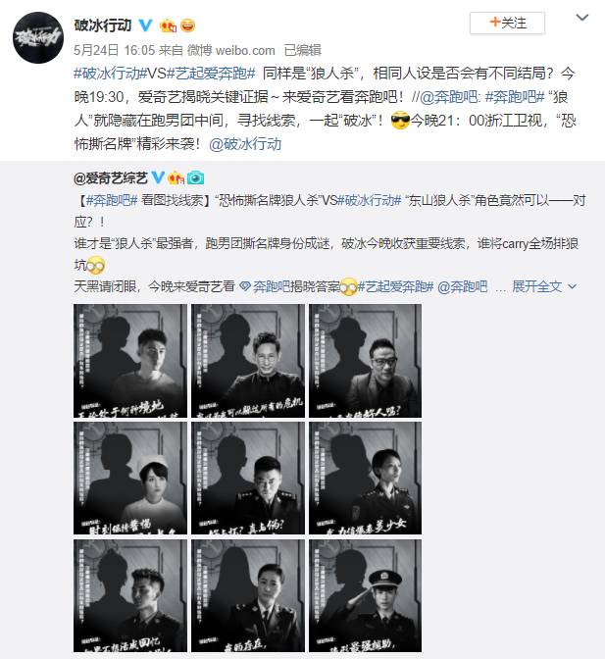Follow the account with +关注 button

point(507,23)
